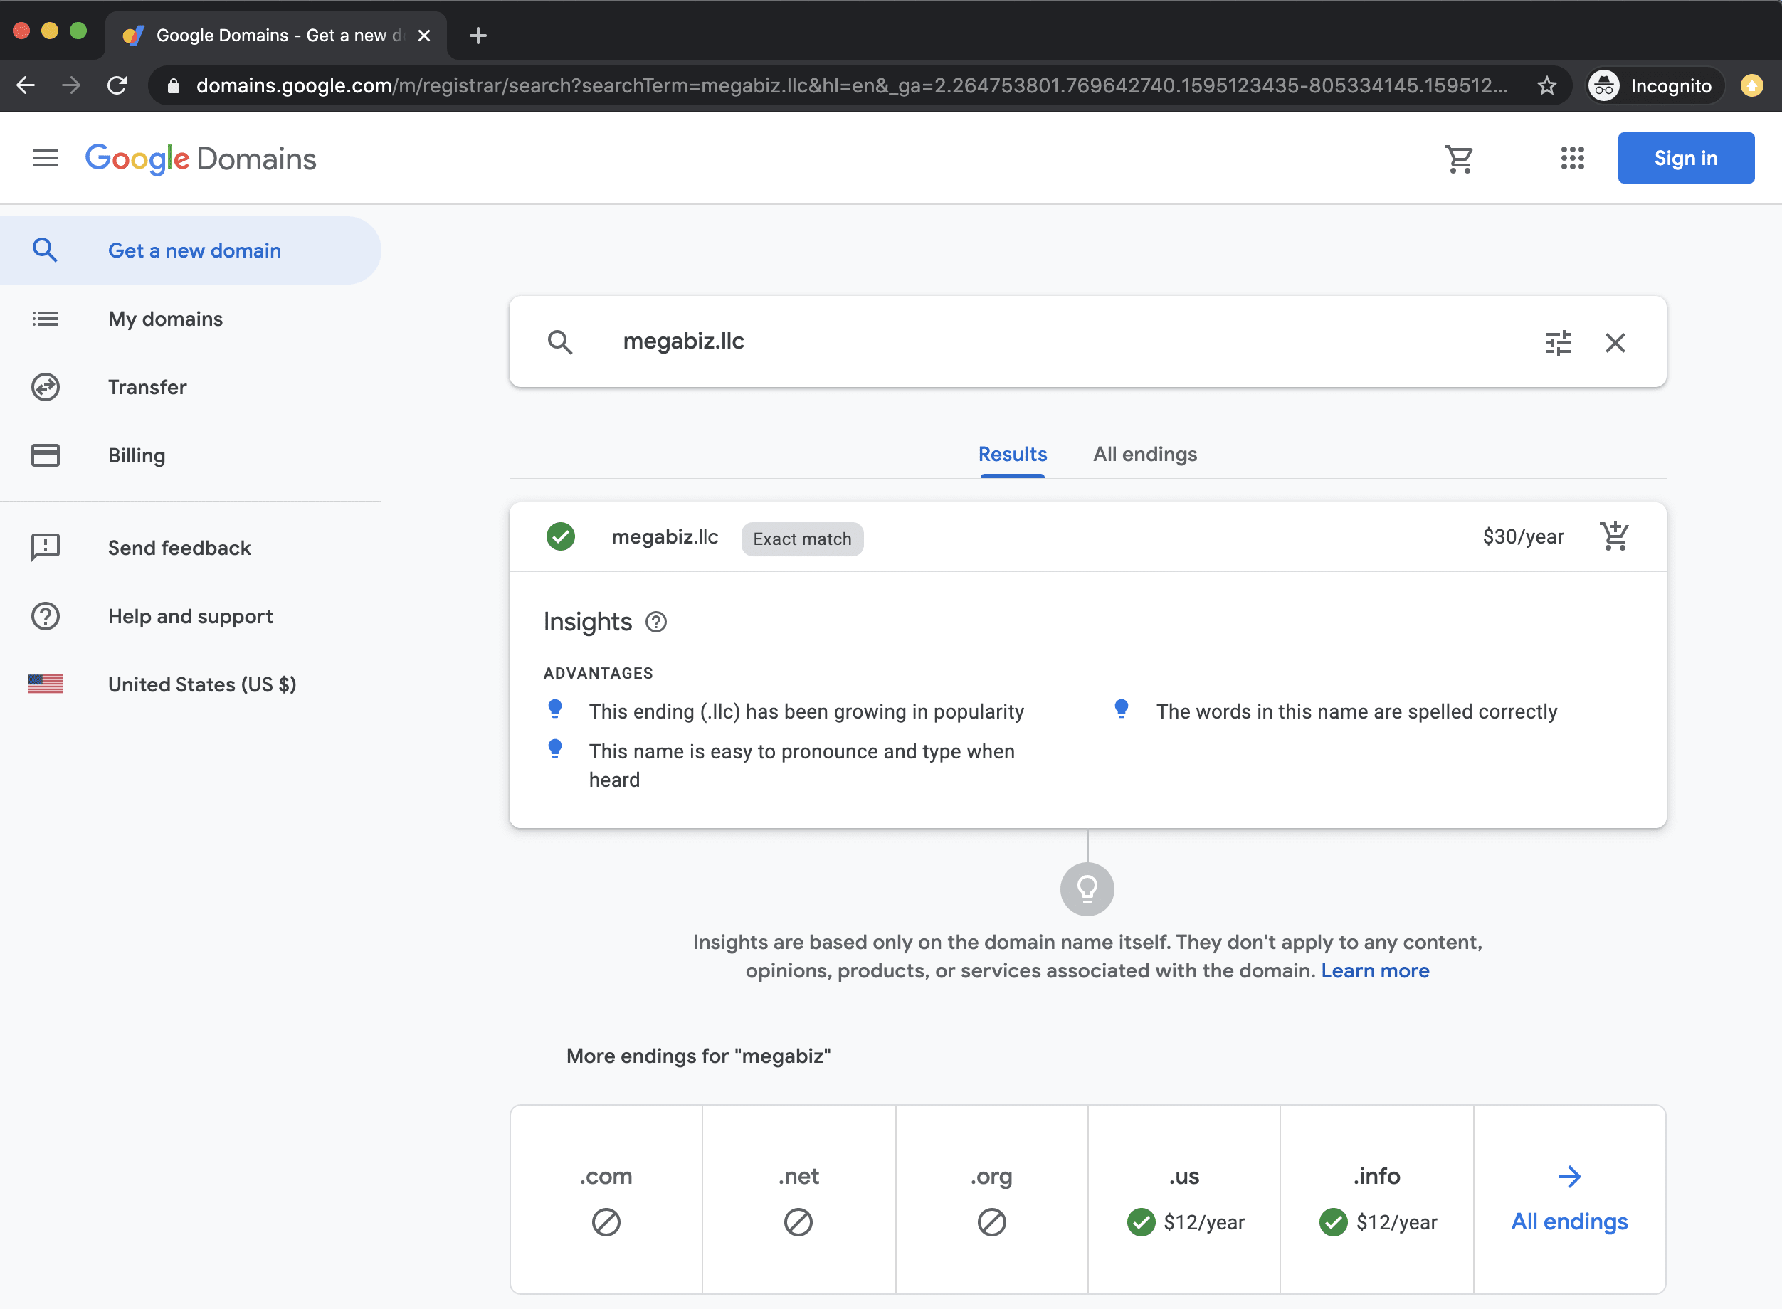Select the .us ending at $12/year
The height and width of the screenshot is (1309, 1782).
click(x=1184, y=1199)
